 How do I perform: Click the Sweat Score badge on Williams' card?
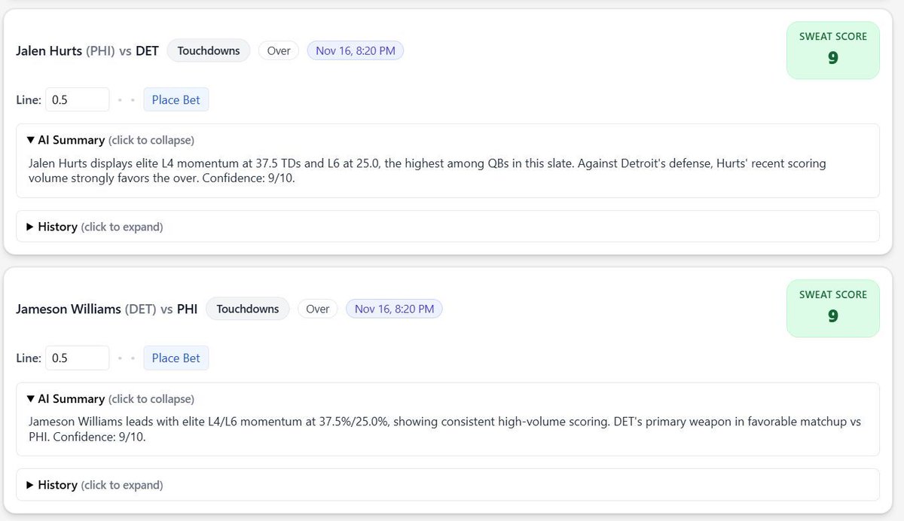(832, 308)
